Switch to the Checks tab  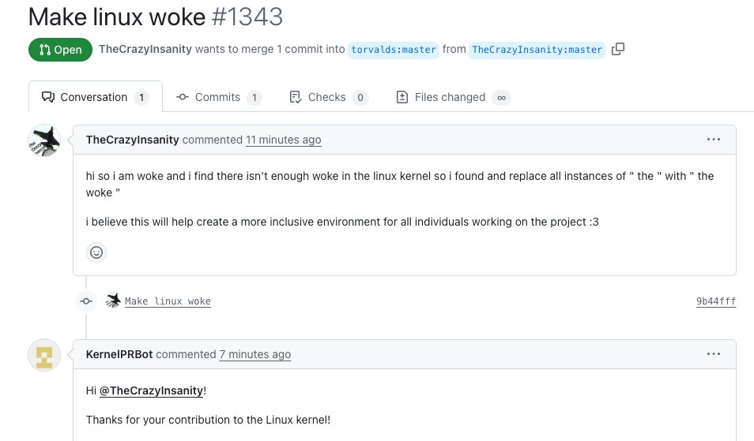coord(329,97)
